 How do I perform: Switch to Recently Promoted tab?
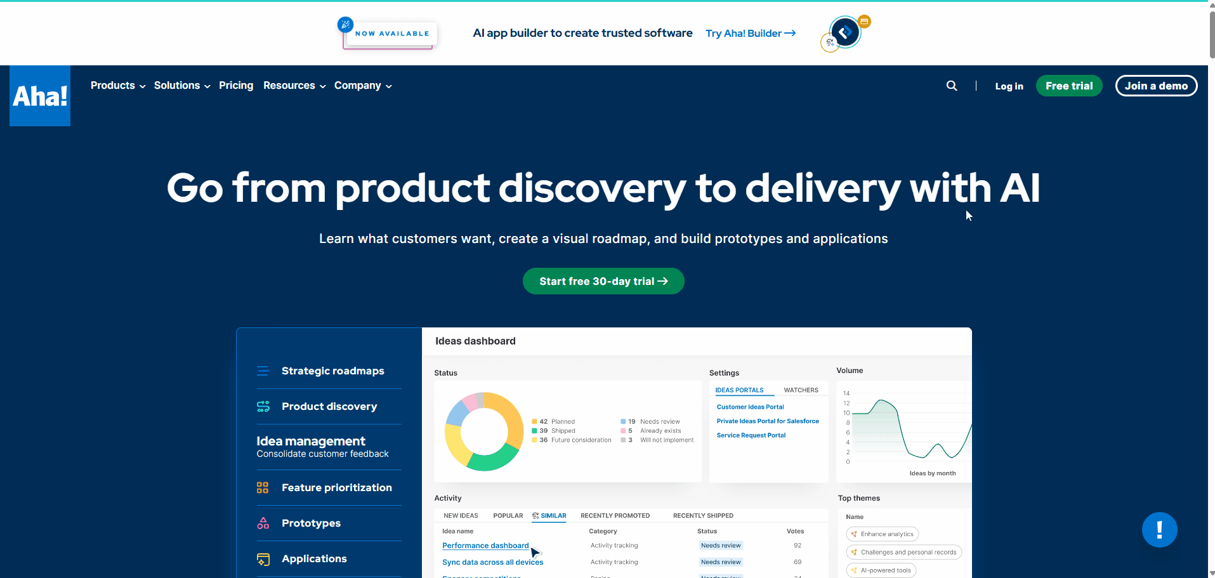[x=615, y=516]
